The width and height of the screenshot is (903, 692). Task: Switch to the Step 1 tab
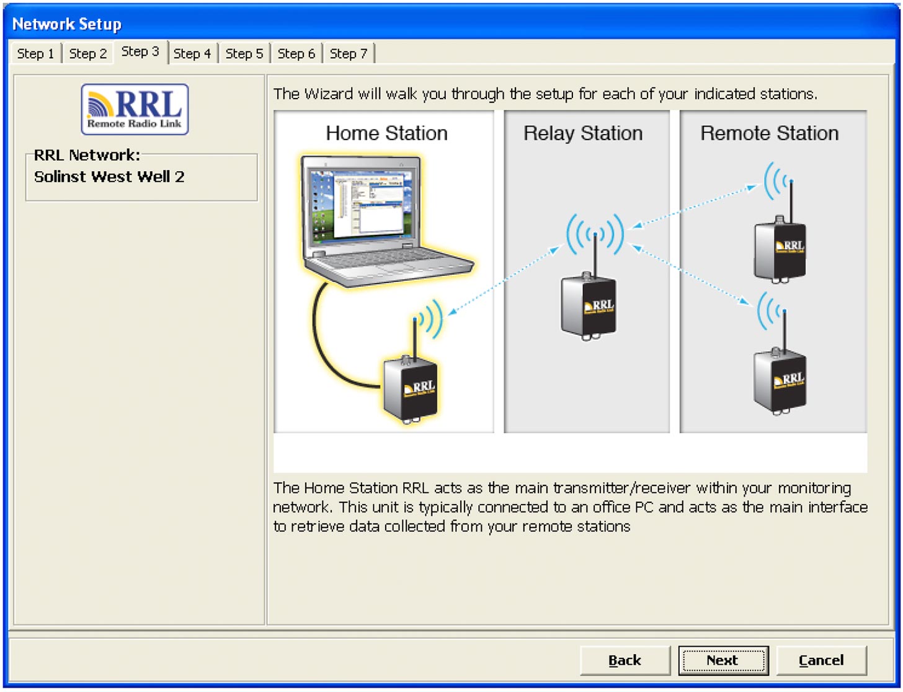(35, 53)
